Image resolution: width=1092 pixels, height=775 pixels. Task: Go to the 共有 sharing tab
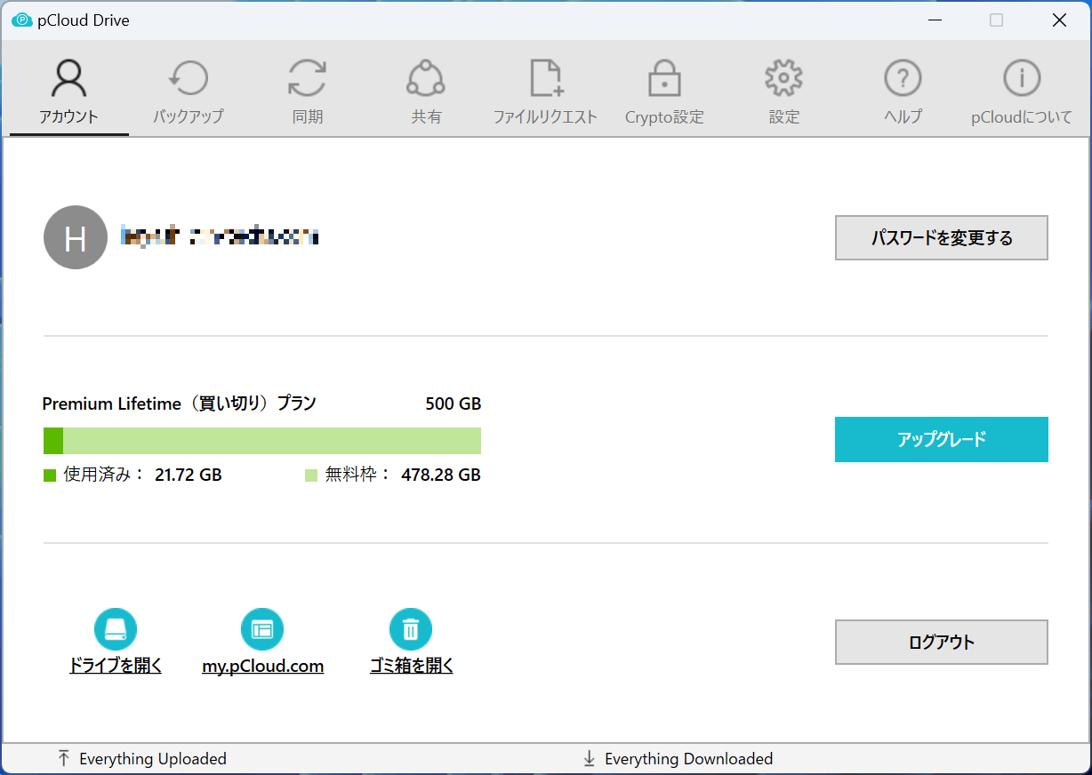427,92
